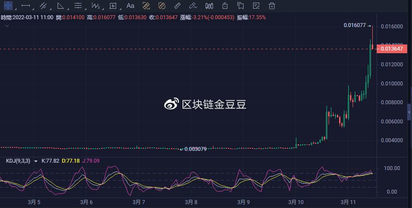The image size is (412, 208).
Task: Click the trash icon to delete drawings
Action: pos(272,6)
